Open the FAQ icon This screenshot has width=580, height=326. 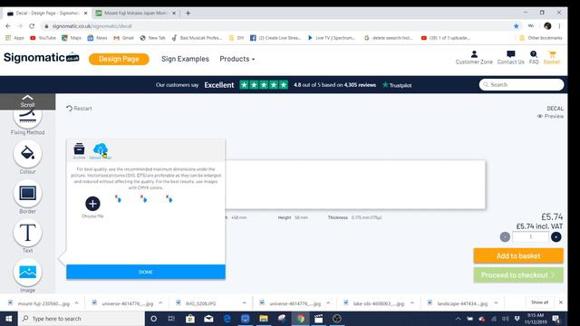point(534,58)
